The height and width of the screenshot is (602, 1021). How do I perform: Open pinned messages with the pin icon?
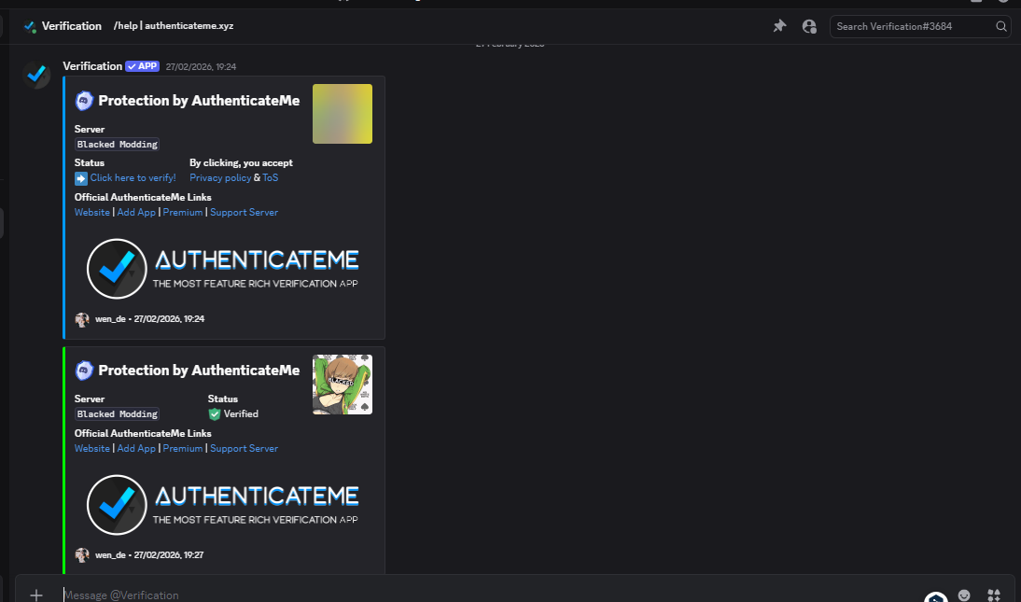coord(779,26)
